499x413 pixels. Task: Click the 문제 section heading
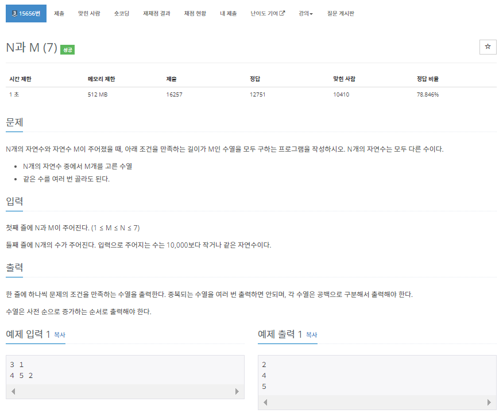pyautogui.click(x=14, y=122)
